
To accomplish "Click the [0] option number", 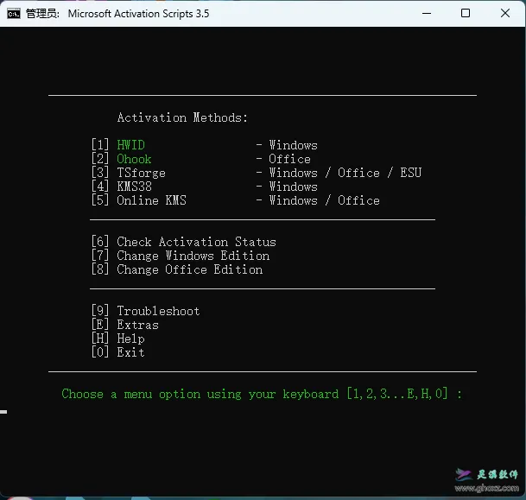I will coord(100,352).
